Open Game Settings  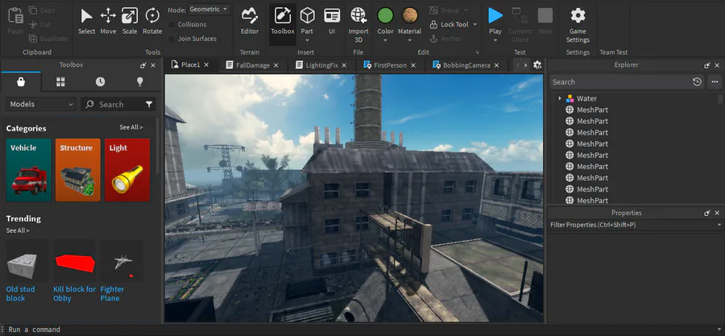[578, 25]
